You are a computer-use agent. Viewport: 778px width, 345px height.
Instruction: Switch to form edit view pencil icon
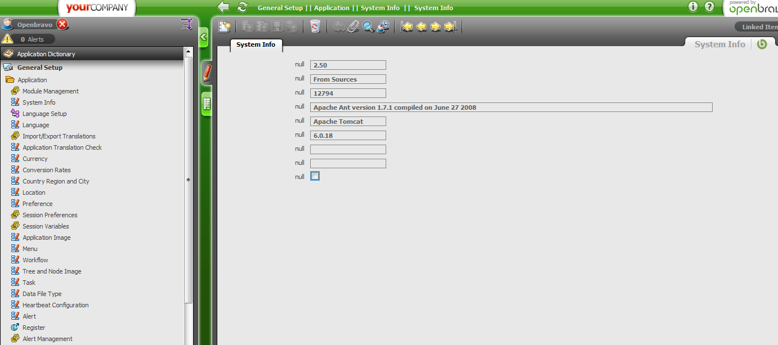pyautogui.click(x=207, y=73)
